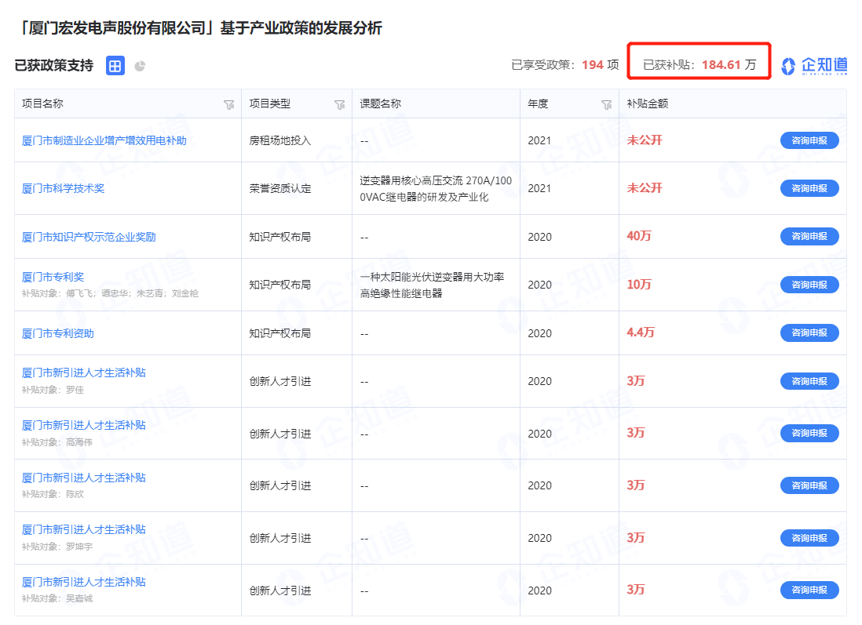The width and height of the screenshot is (862, 625).
Task: Click 咨询申报 for 厦门市科学技术奖
Action: [809, 188]
